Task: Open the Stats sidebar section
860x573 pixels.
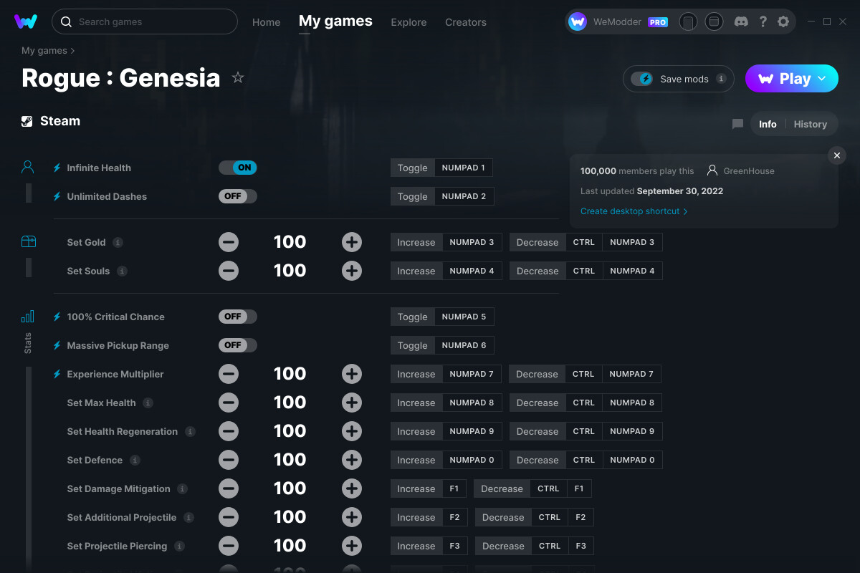Action: coord(28,315)
